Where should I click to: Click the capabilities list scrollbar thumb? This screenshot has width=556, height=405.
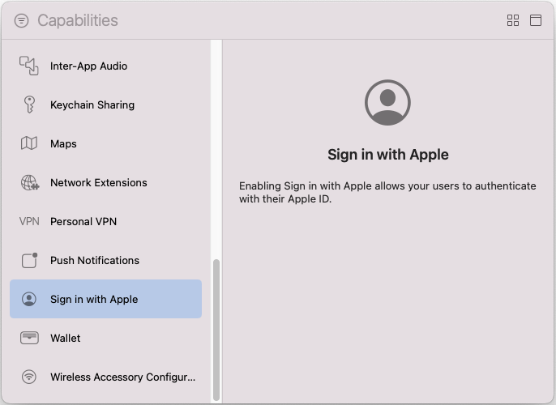click(x=216, y=330)
